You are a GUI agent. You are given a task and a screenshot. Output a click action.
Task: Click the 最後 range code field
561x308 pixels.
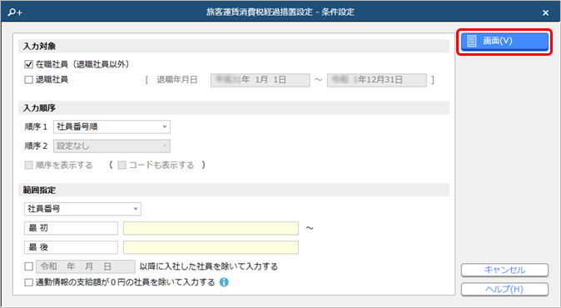tap(71, 247)
